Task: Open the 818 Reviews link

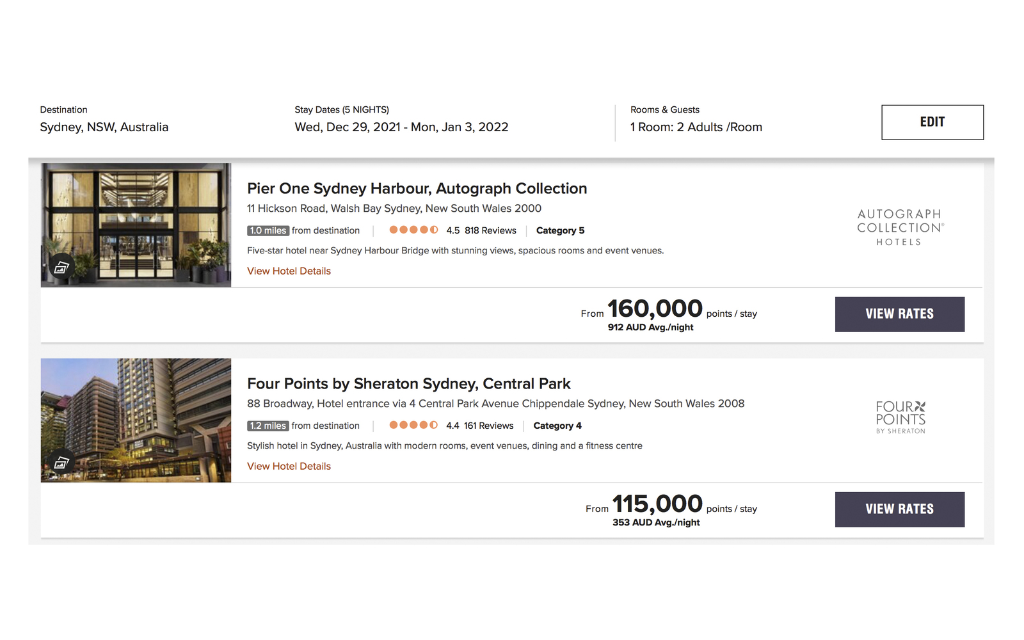Action: (x=490, y=230)
